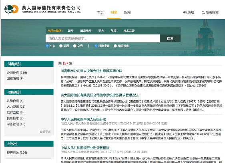This screenshot has width=225, height=163.
Task: Expand 查看更多 in 职能类别
Action: pos(45,131)
